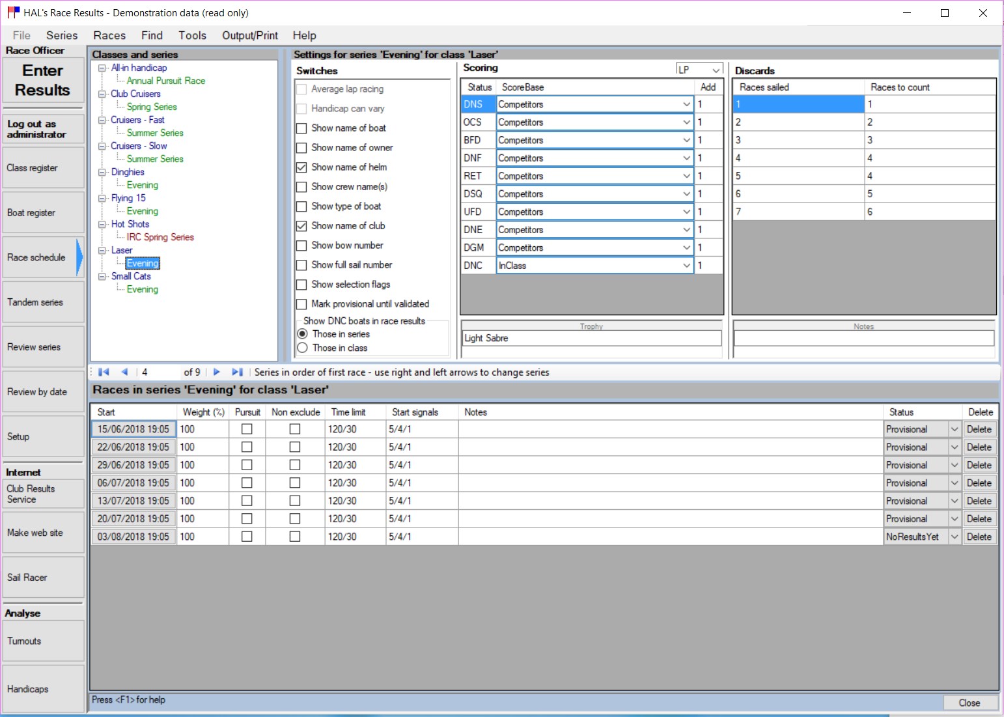The image size is (1004, 717).
Task: Toggle Show full sail number checkbox
Action: 301,265
